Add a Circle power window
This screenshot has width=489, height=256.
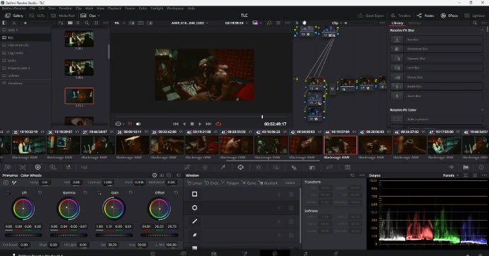pyautogui.click(x=212, y=183)
